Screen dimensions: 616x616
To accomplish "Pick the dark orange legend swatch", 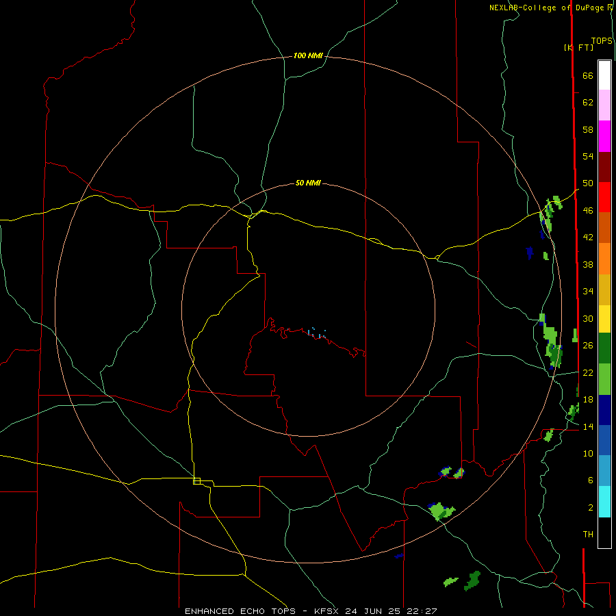I will click(604, 228).
